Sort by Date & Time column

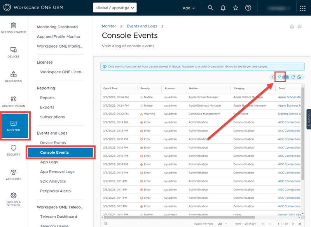pyautogui.click(x=110, y=88)
